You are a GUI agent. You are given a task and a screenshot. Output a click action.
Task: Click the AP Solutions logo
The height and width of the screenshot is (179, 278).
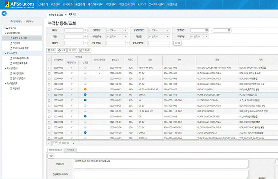pyautogui.click(x=19, y=5)
